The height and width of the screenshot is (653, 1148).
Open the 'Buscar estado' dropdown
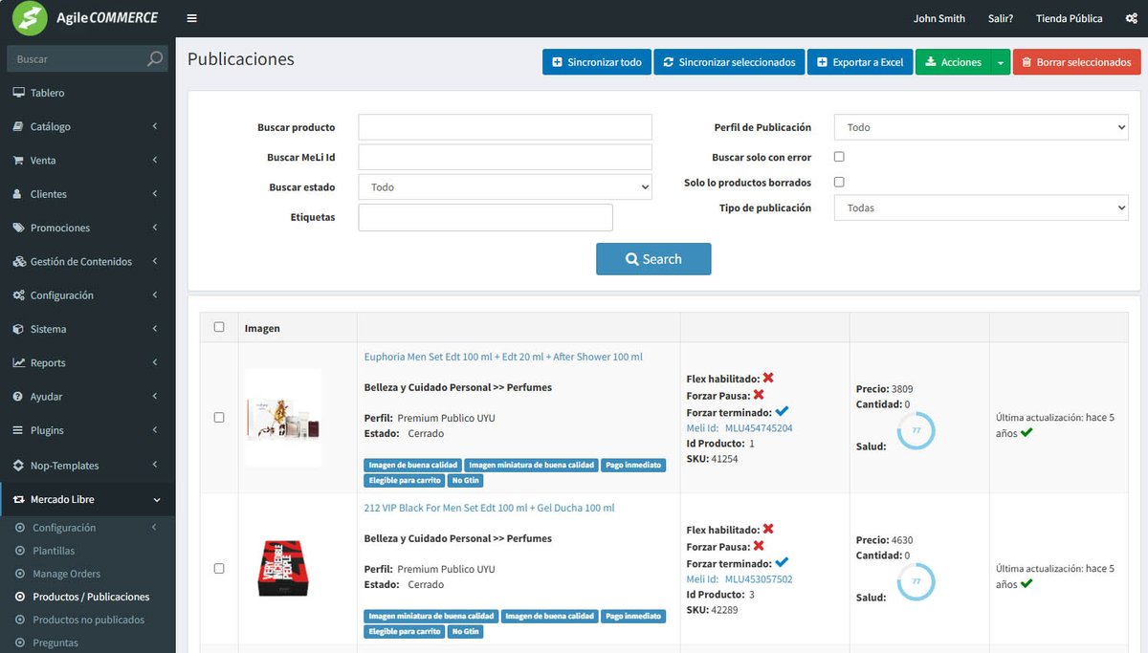[x=504, y=186]
